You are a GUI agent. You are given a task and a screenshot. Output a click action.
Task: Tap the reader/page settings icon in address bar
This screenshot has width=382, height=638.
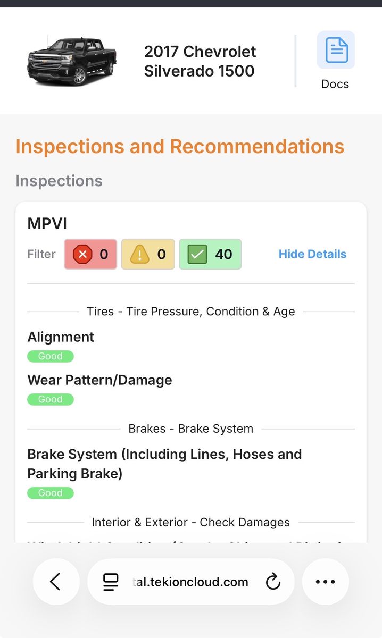pos(111,582)
